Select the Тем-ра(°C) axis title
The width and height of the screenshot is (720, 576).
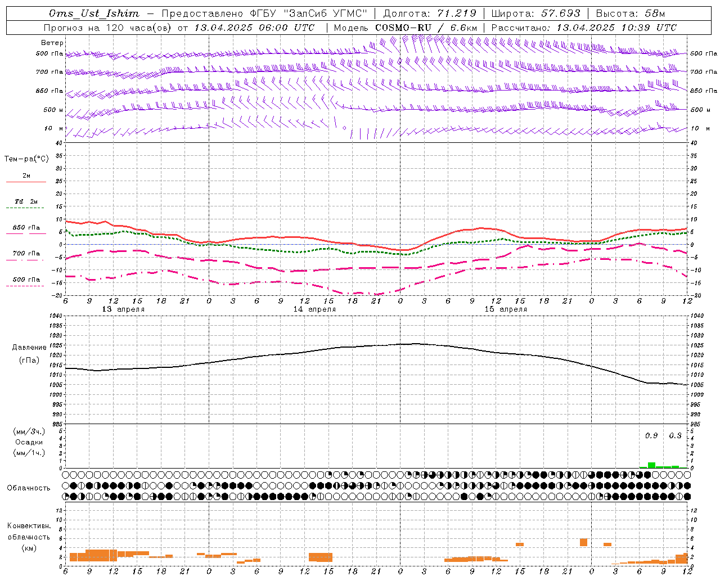pyautogui.click(x=26, y=159)
